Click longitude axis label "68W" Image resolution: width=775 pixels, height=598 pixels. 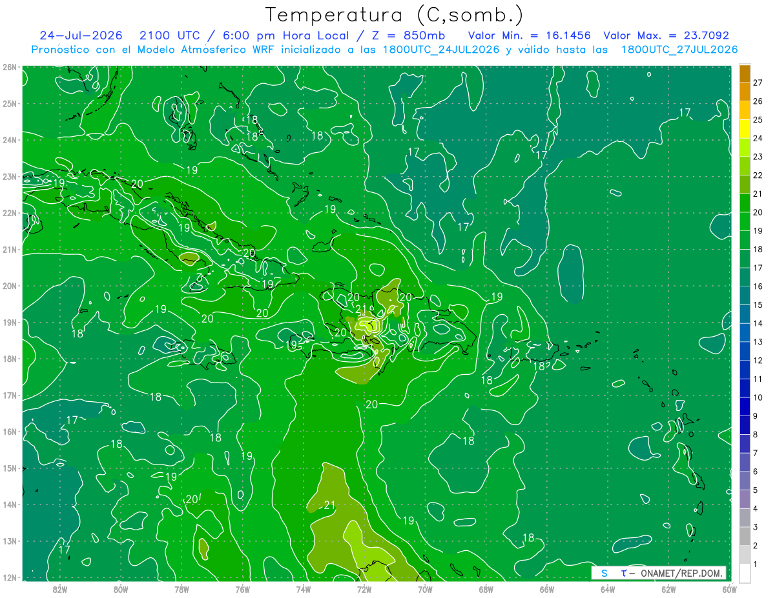pyautogui.click(x=486, y=588)
